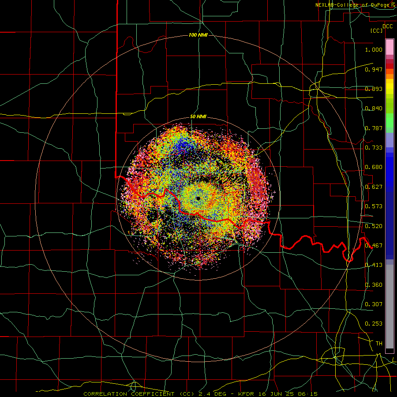
Task: Click the 0.733 legend value
Action: [x=374, y=148]
